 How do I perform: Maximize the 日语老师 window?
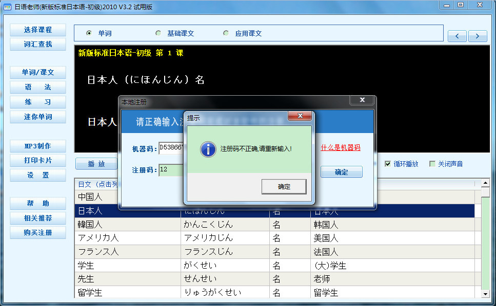(x=461, y=5)
